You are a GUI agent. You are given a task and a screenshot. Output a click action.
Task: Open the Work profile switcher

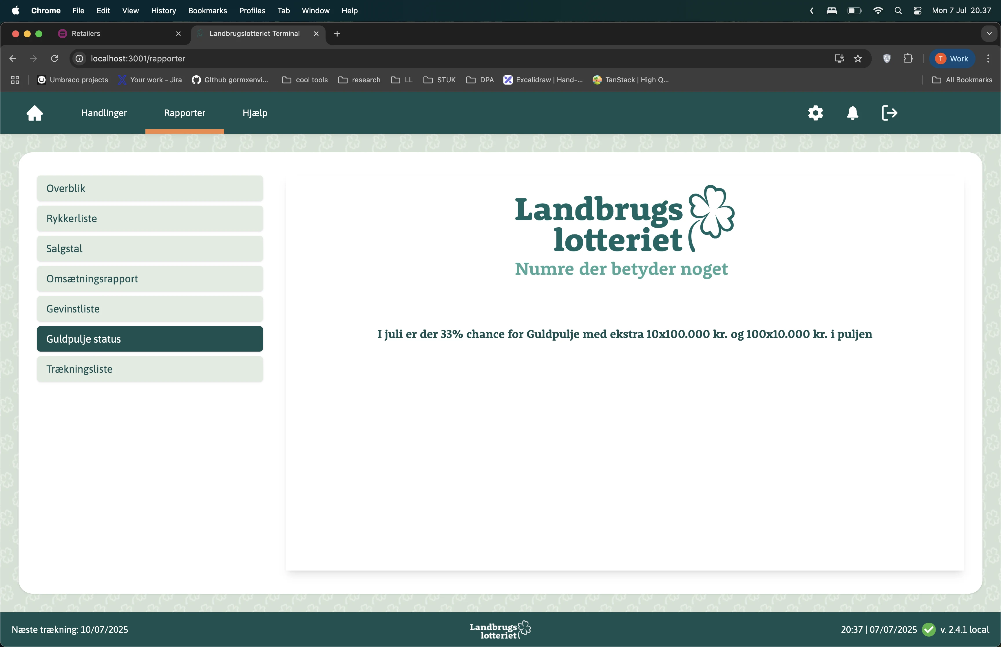coord(952,59)
